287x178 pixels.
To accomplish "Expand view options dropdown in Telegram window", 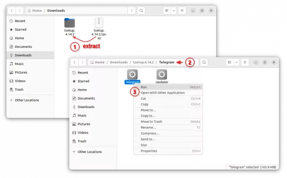I will click(x=237, y=62).
